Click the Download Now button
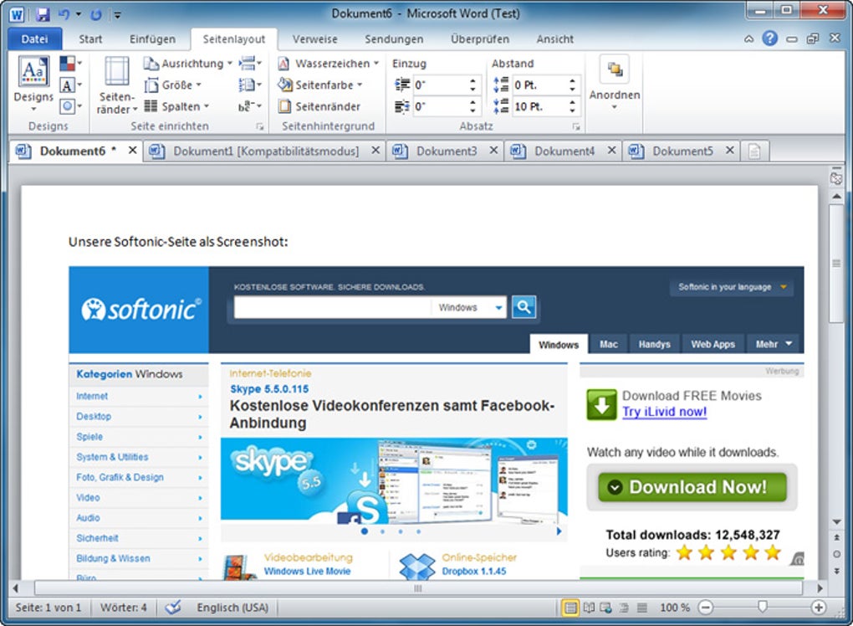The height and width of the screenshot is (626, 853). 691,487
